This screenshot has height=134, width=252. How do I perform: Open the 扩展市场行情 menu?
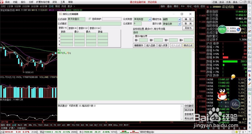coord(43,2)
